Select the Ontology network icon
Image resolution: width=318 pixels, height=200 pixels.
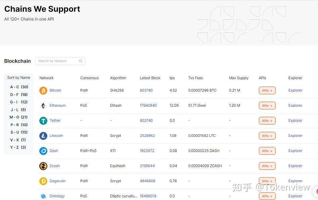pos(43,196)
